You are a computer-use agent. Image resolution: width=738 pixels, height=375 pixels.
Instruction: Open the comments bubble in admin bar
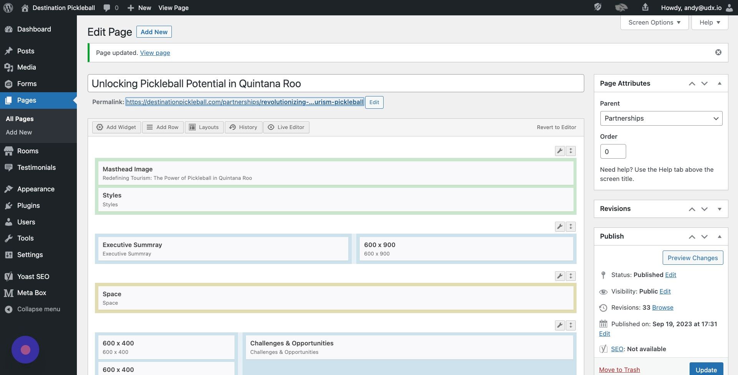[111, 8]
